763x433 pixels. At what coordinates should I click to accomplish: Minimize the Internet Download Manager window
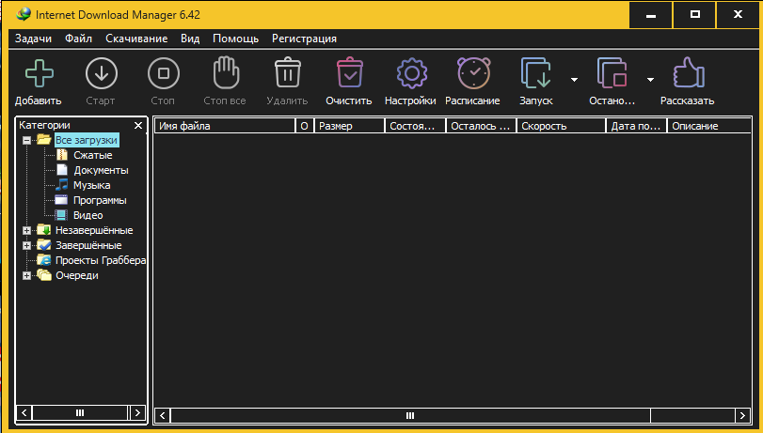(651, 15)
